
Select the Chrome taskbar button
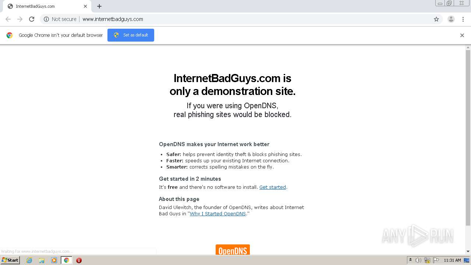66,260
